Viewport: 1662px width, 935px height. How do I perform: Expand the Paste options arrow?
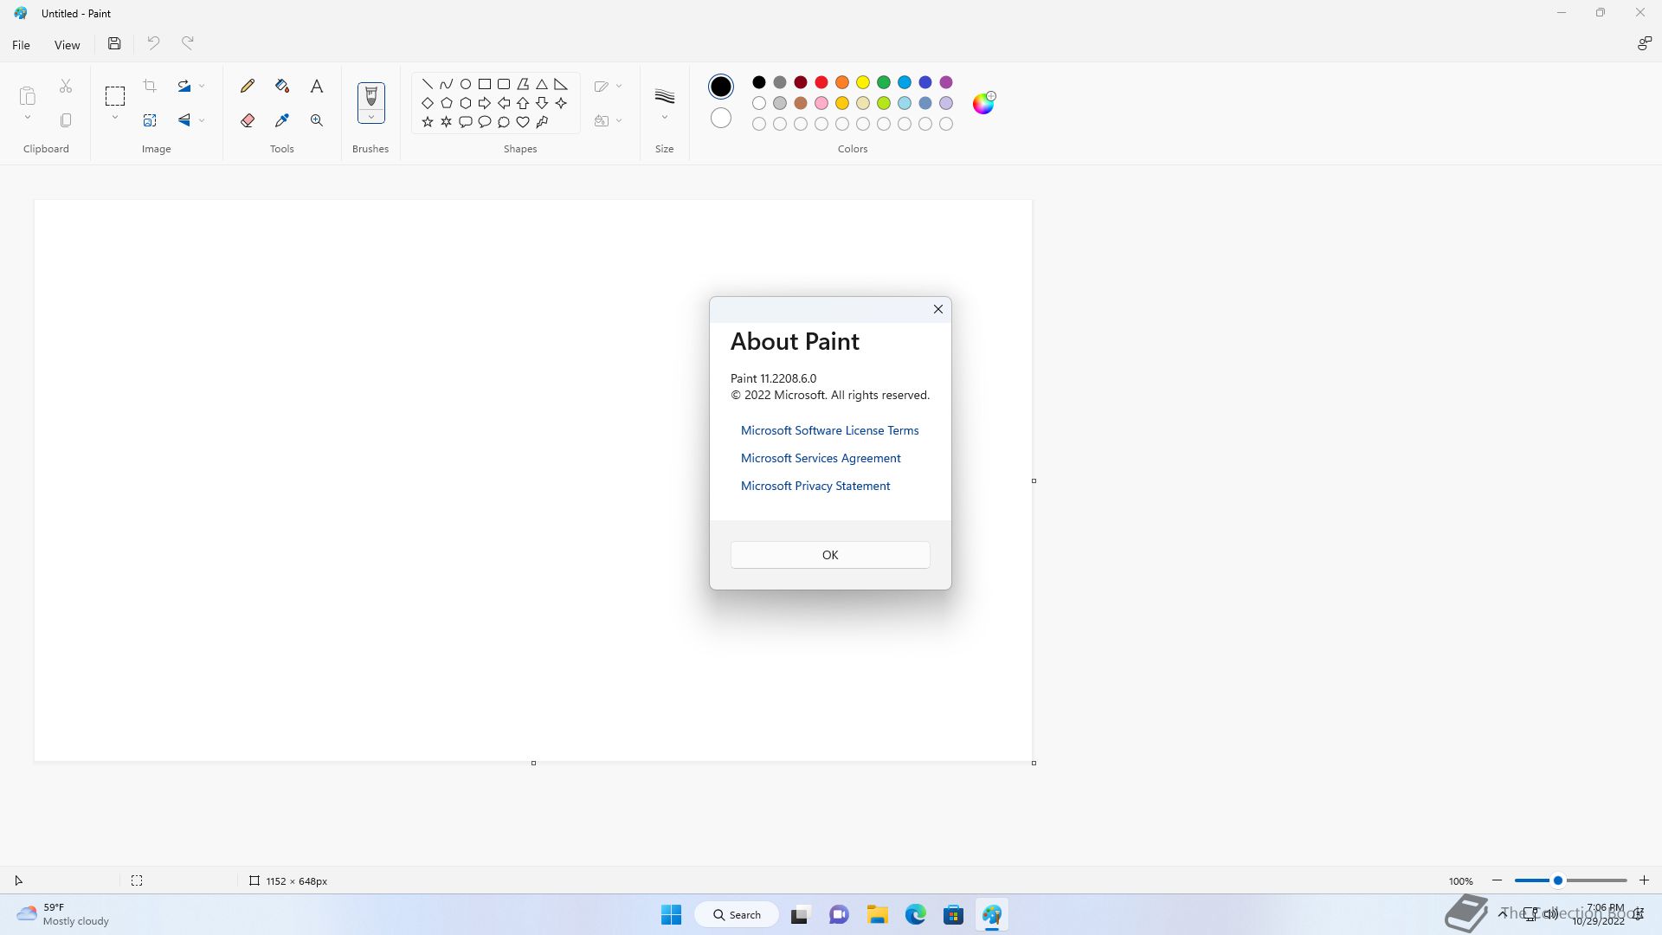point(28,118)
